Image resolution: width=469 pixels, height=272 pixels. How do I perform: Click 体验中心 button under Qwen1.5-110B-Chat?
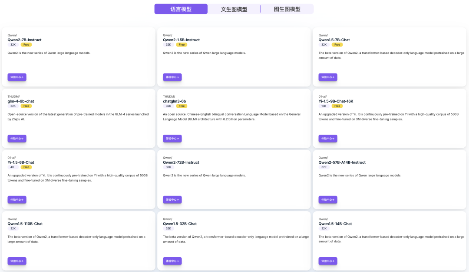[x=17, y=261]
